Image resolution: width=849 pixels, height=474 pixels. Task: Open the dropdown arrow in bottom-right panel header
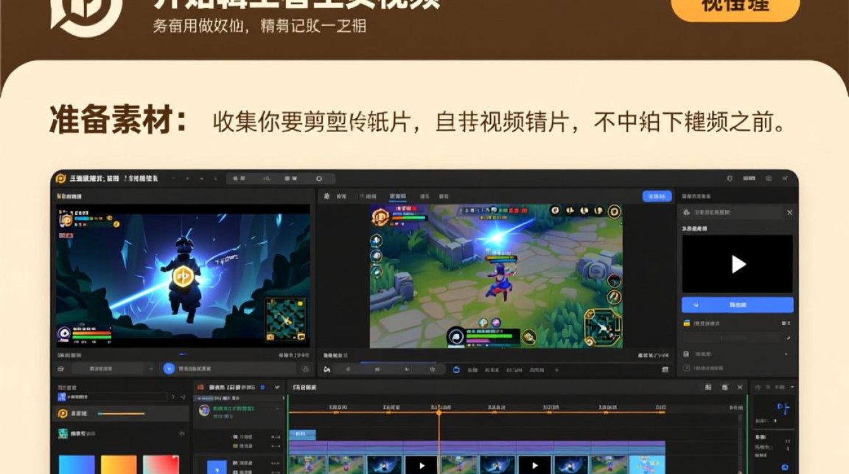(x=793, y=387)
